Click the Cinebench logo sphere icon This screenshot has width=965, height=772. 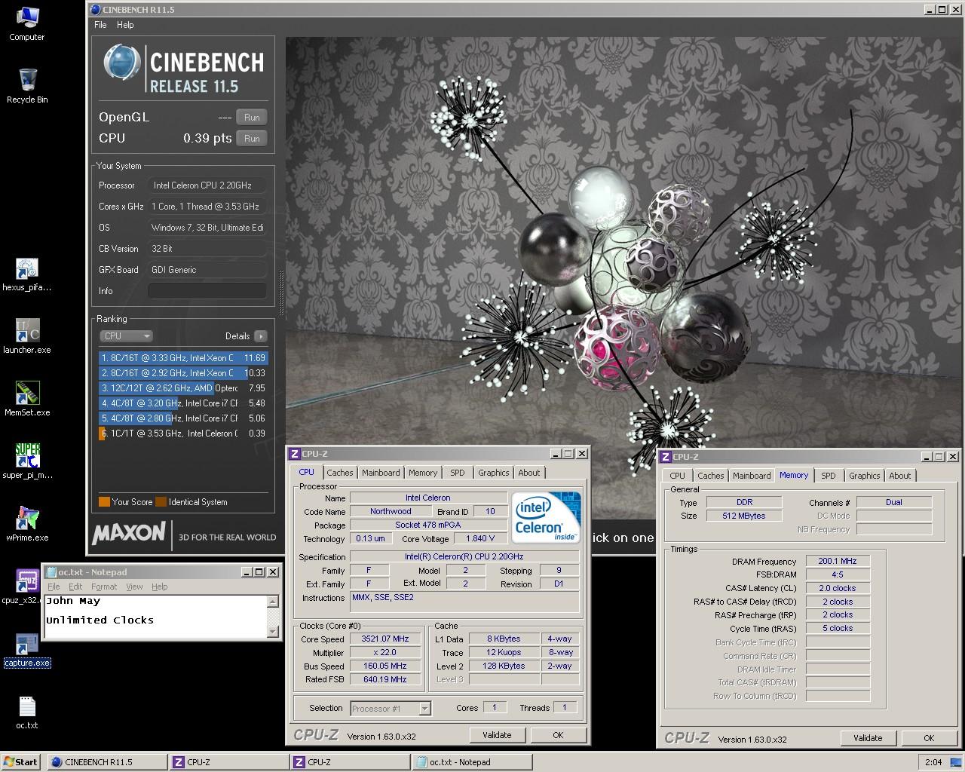[122, 63]
